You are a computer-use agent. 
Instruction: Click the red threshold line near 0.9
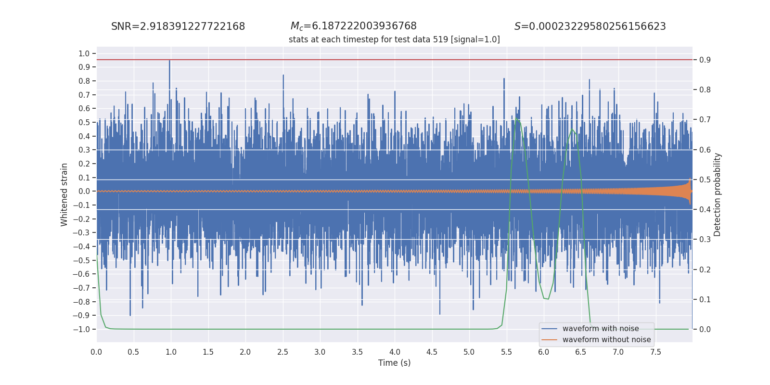[x=395, y=60]
